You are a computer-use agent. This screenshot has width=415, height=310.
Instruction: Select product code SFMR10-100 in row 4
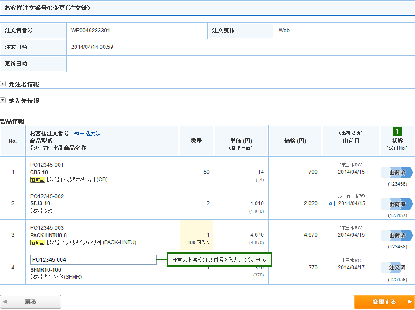click(45, 269)
